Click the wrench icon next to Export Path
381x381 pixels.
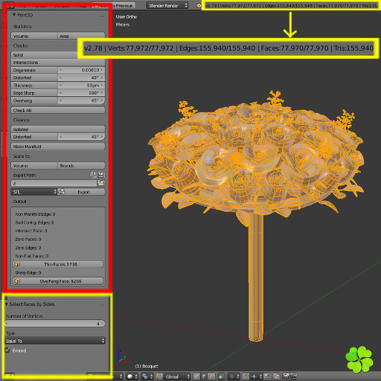pos(93,175)
